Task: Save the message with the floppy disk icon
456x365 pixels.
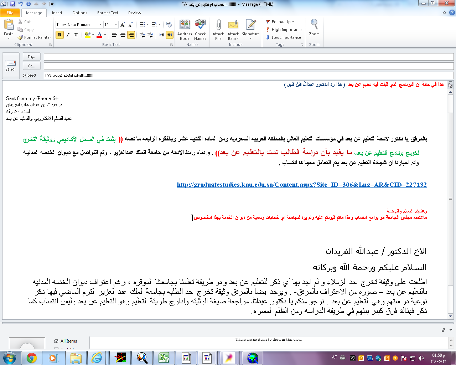Action: click(x=13, y=4)
